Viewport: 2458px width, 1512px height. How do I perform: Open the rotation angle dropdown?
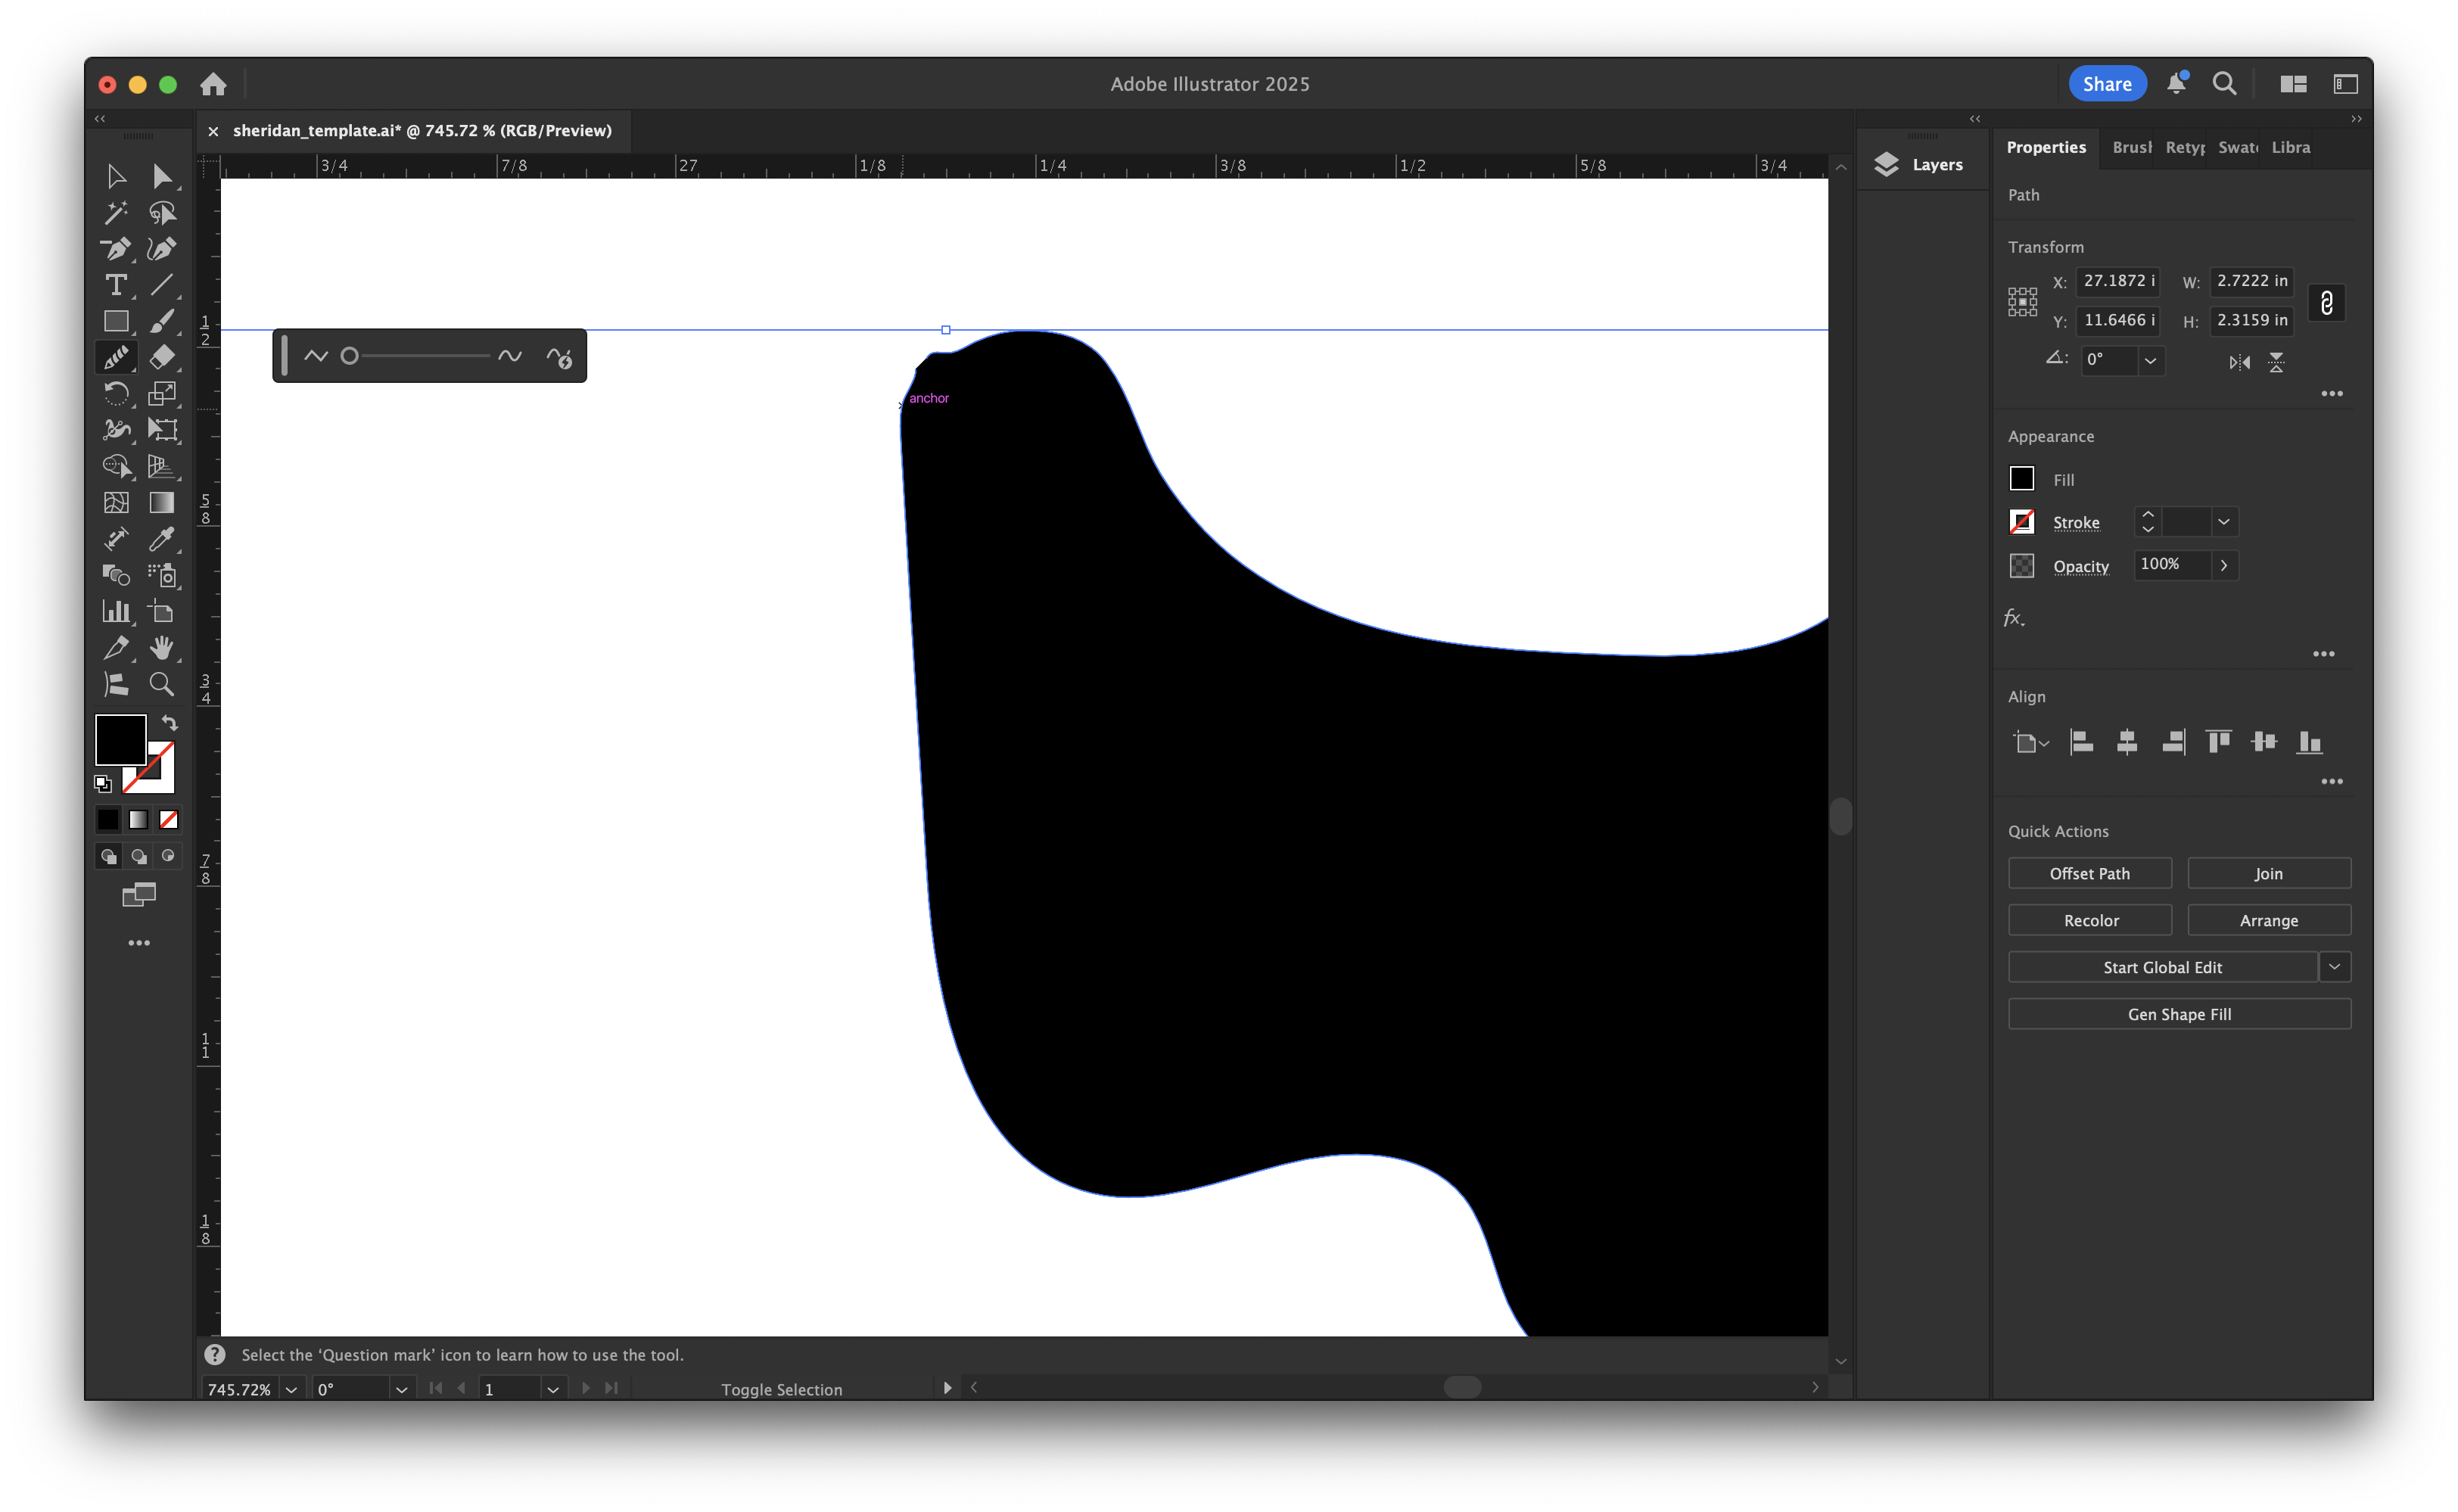click(x=2152, y=361)
